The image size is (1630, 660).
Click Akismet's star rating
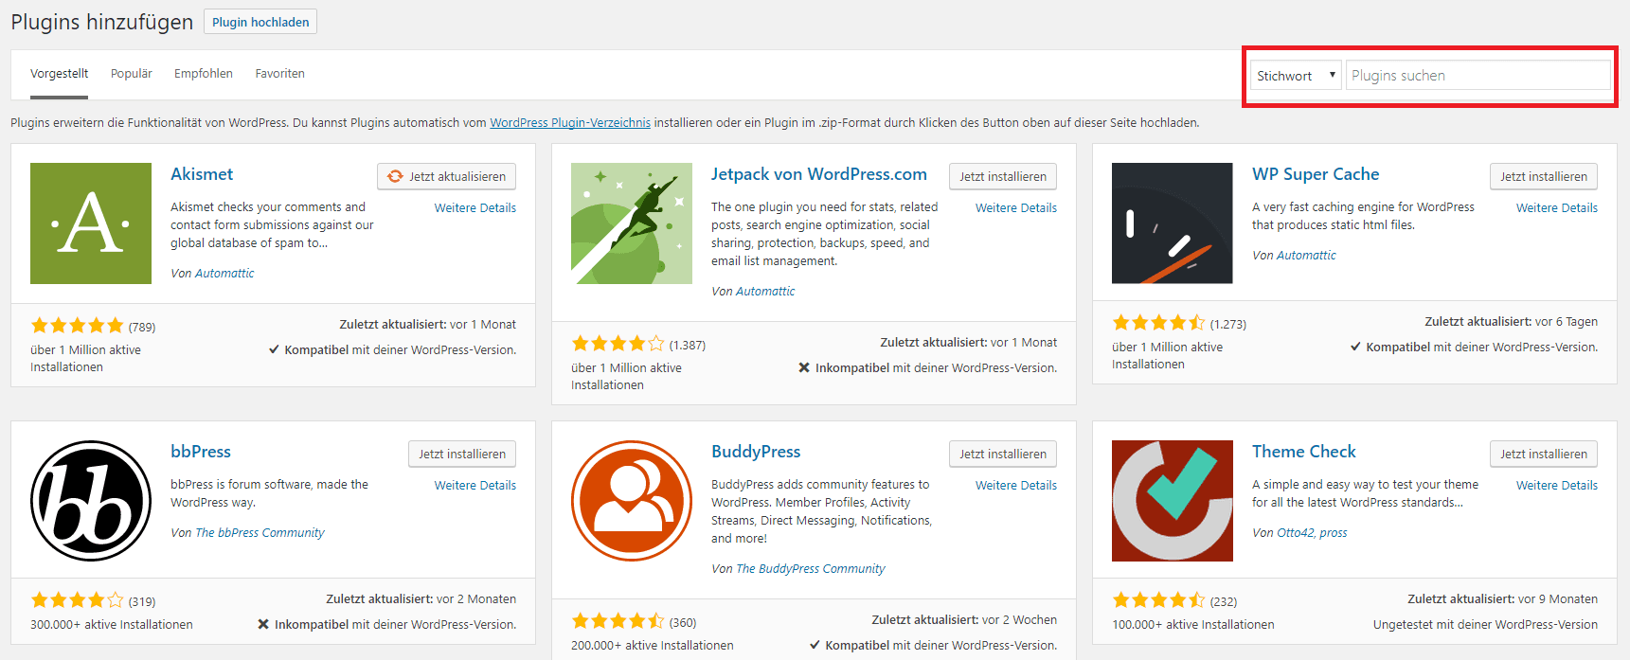pyautogui.click(x=78, y=326)
